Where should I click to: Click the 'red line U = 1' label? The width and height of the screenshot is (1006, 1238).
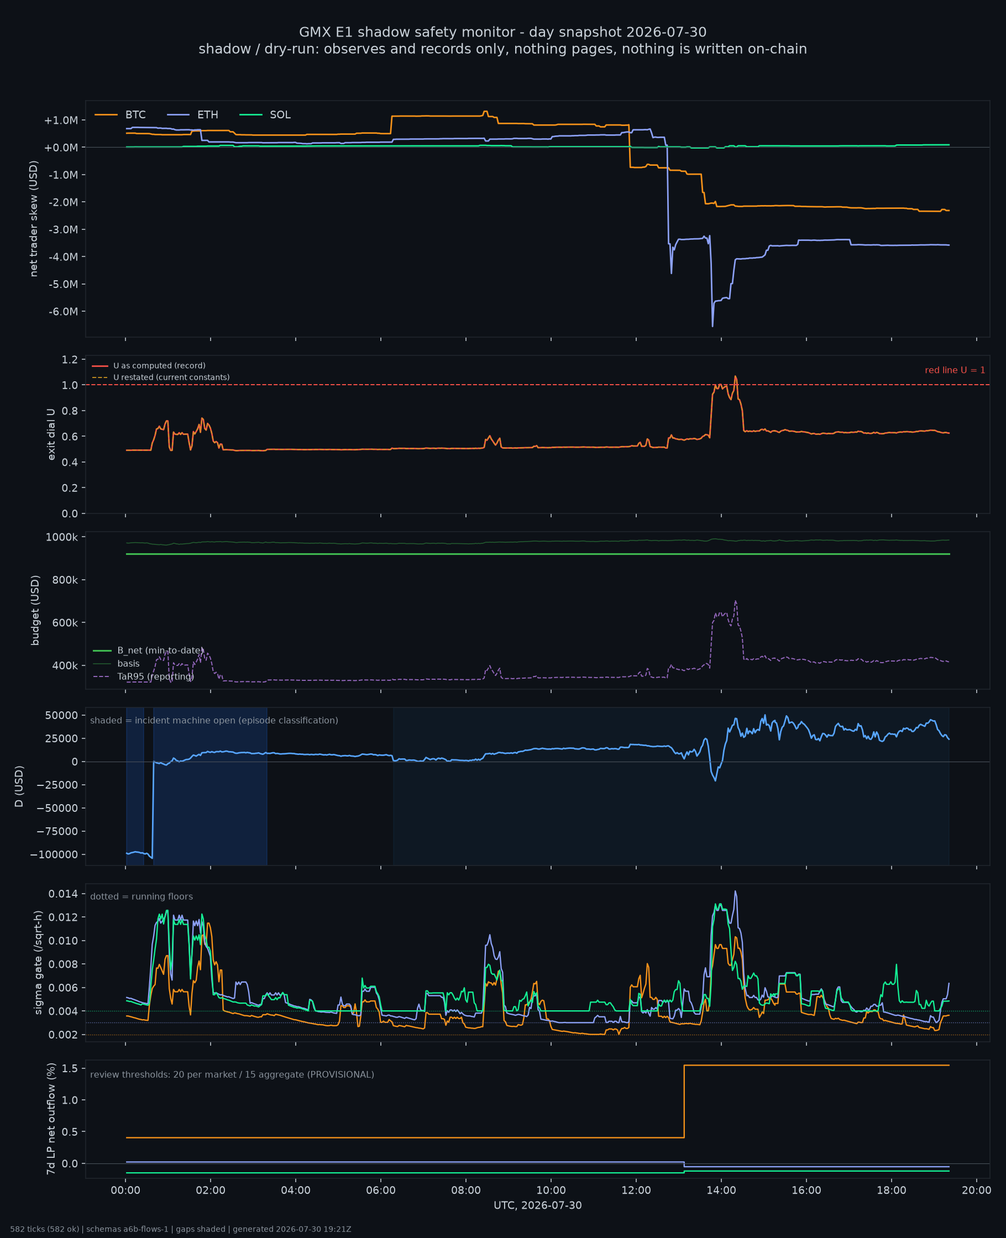(x=955, y=370)
